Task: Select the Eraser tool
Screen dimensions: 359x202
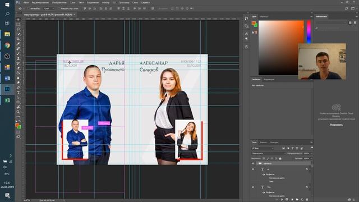Action: pyautogui.click(x=18, y=68)
